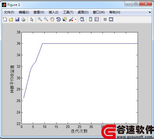154x139 pixels.
Task: Click the y-axis tick label 22
Action: [x=18, y=124]
